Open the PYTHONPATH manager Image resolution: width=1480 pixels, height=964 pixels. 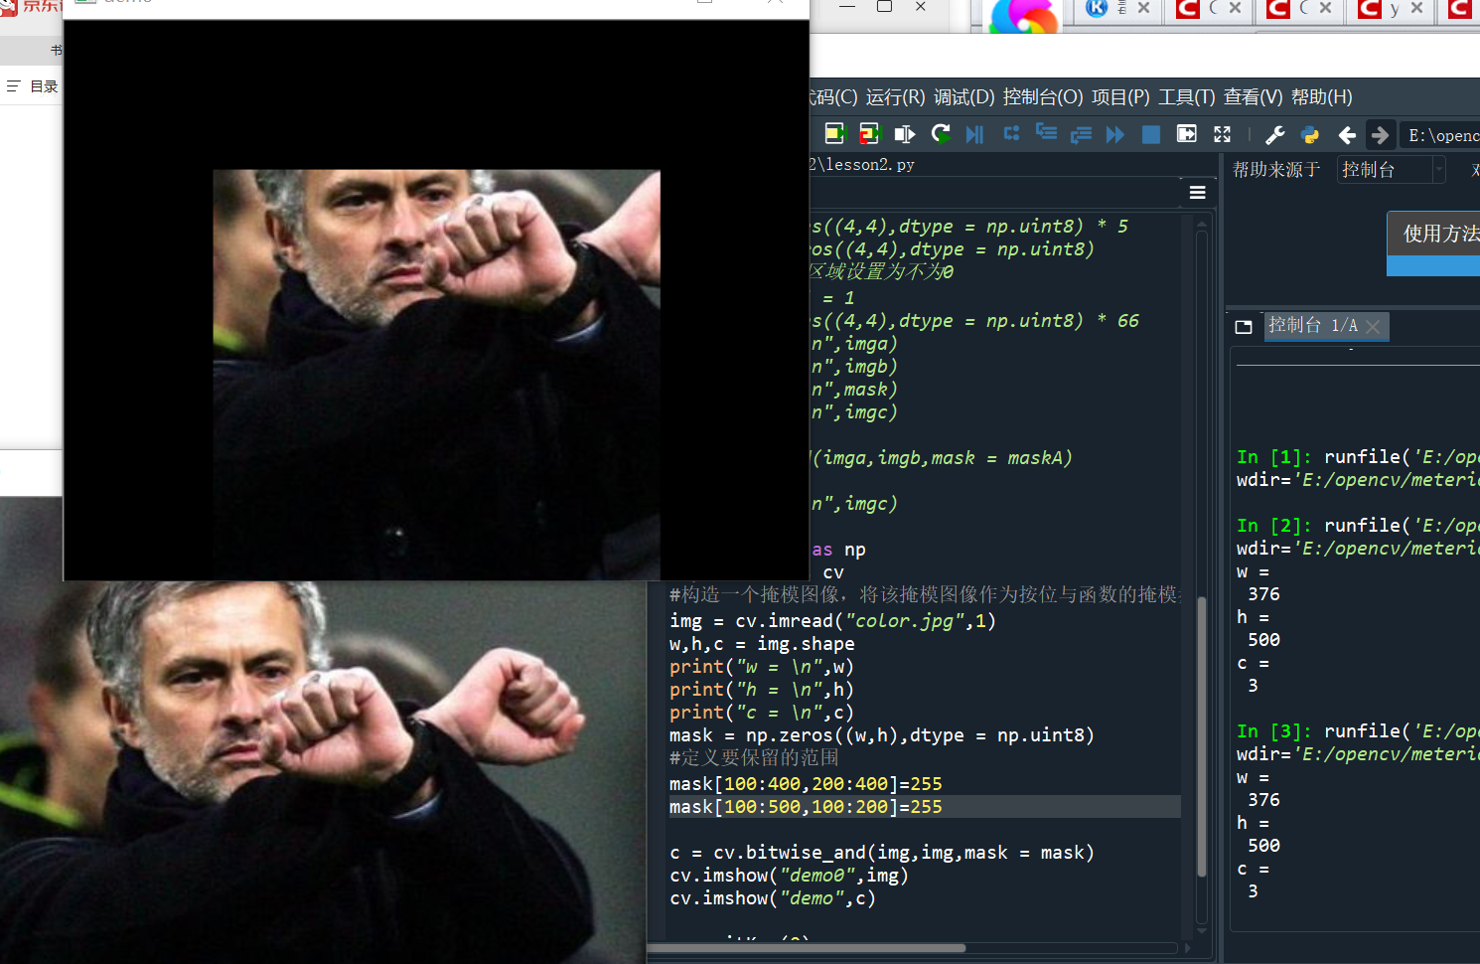[x=1309, y=134]
